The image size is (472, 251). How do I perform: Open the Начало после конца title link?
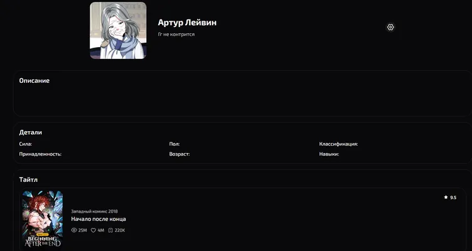tap(99, 219)
